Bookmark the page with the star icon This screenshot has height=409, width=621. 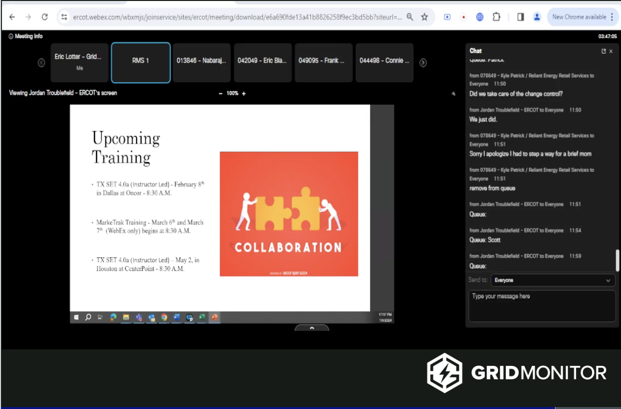[423, 16]
